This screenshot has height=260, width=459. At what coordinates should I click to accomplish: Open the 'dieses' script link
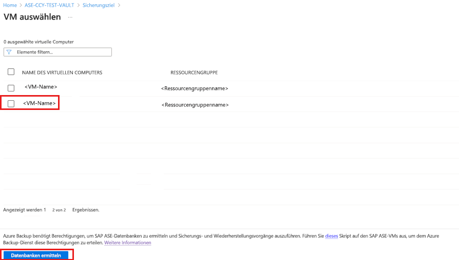pyautogui.click(x=331, y=236)
